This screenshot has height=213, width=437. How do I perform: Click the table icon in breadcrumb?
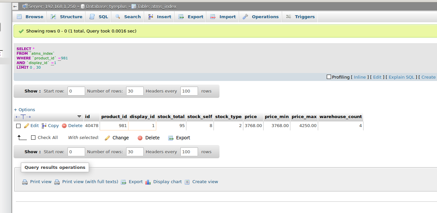coord(134,6)
